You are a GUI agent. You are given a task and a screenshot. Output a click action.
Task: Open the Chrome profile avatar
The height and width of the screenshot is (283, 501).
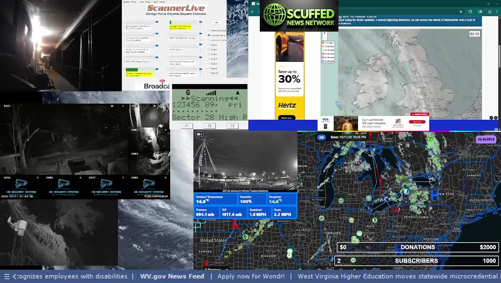[490, 12]
